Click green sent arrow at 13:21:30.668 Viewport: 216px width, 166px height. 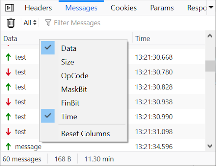tap(8, 57)
